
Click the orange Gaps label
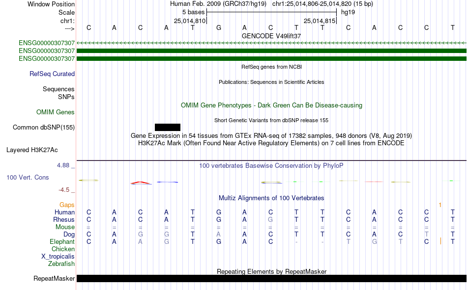pos(67,205)
